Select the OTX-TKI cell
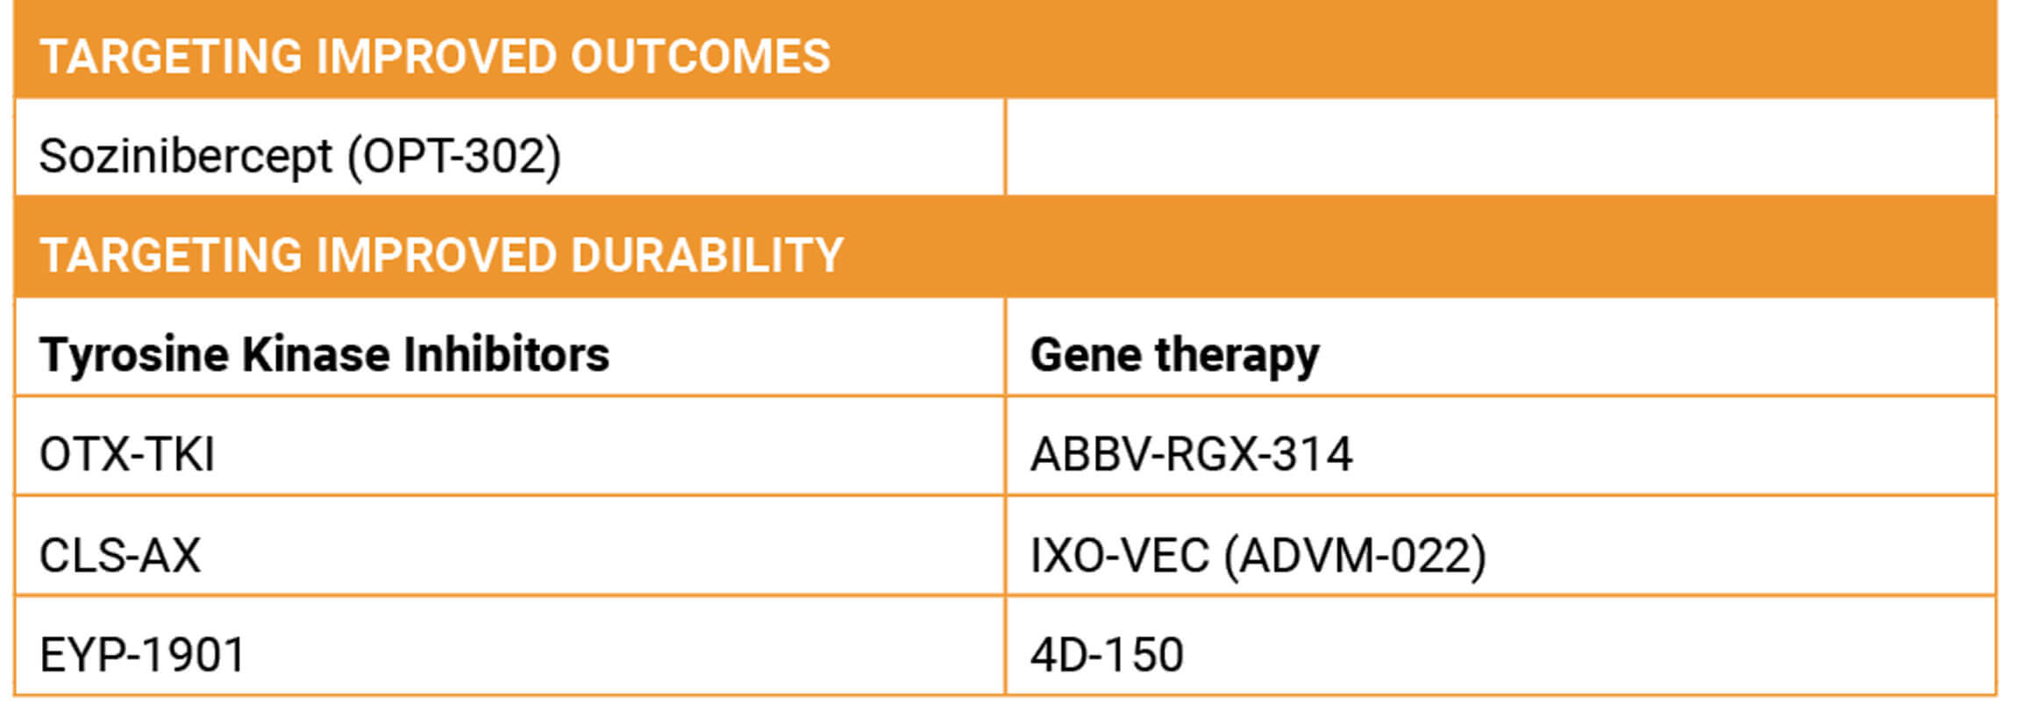The image size is (2017, 718). pos(127,454)
